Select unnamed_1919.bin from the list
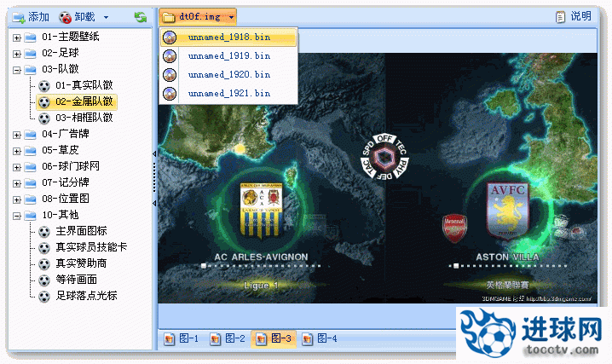Image resolution: width=612 pixels, height=364 pixels. [228, 56]
